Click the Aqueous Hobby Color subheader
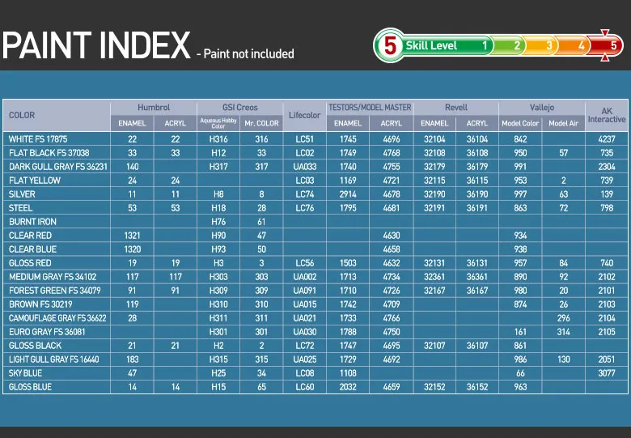The image size is (631, 438). coord(218,123)
